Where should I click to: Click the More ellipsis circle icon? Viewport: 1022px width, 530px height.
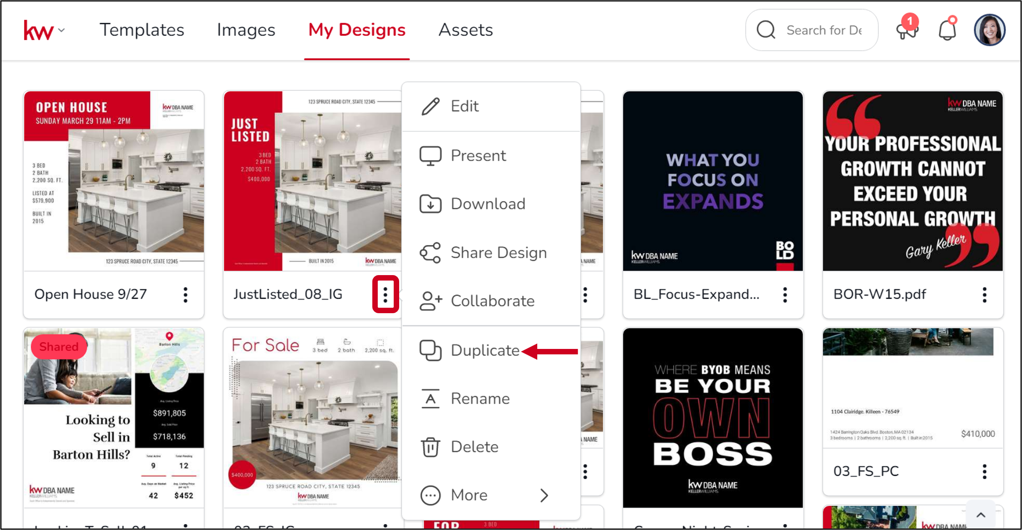pyautogui.click(x=430, y=495)
